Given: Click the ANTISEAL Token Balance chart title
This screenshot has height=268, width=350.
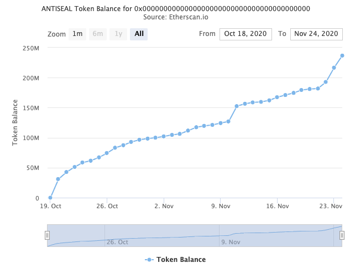Looking at the screenshot, I should click(x=176, y=9).
